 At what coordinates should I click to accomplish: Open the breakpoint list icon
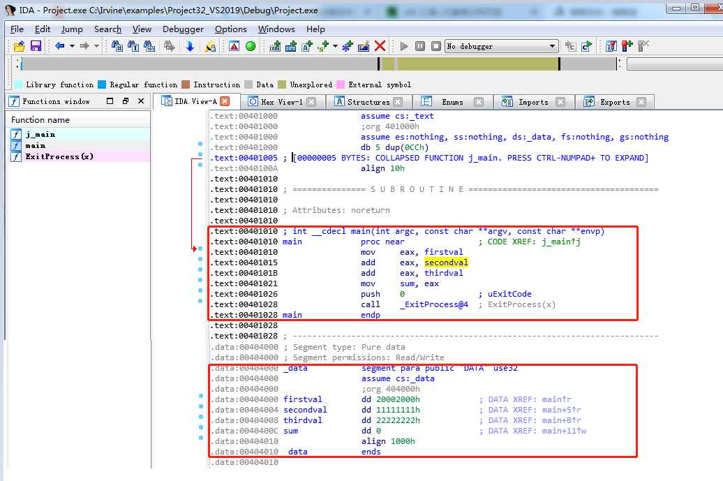coord(611,46)
